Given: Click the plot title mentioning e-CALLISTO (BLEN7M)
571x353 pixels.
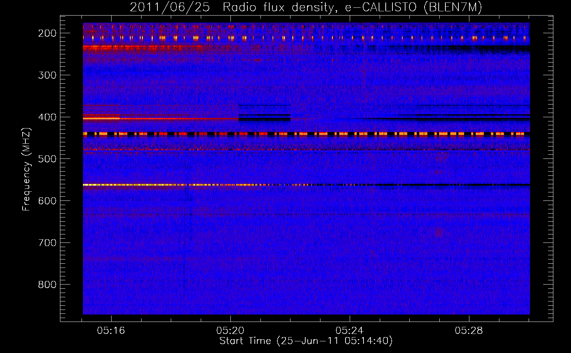Looking at the screenshot, I should pyautogui.click(x=306, y=7).
